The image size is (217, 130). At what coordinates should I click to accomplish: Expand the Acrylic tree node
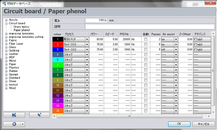[x=6, y=20]
